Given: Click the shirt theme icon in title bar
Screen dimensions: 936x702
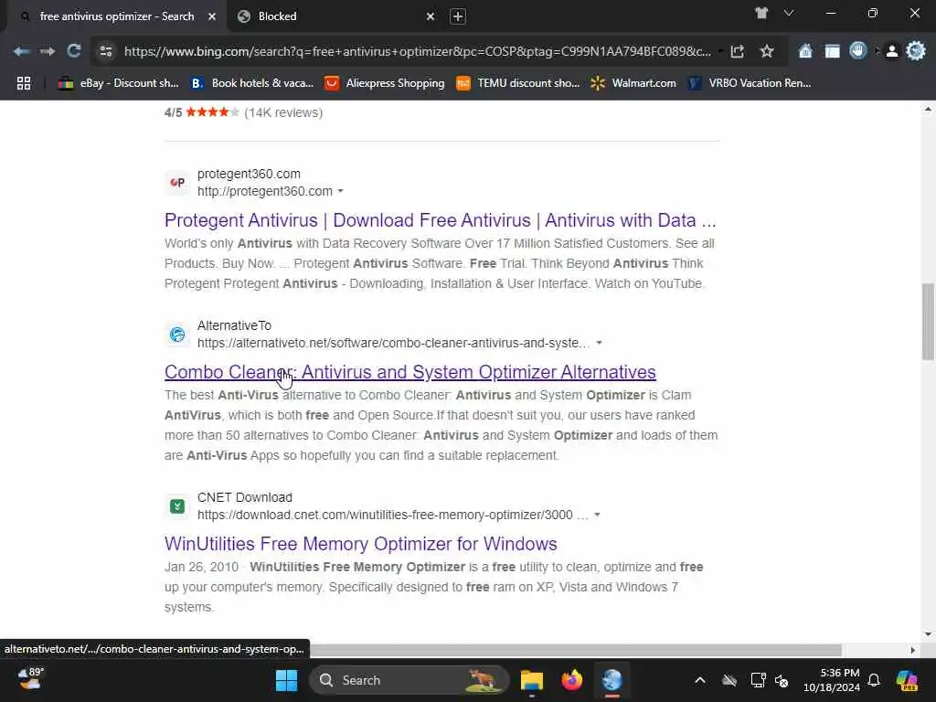Looking at the screenshot, I should pos(761,13).
